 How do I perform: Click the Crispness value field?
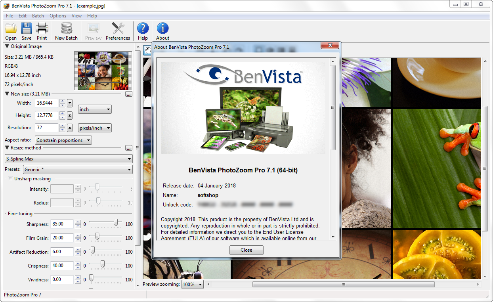click(x=62, y=266)
